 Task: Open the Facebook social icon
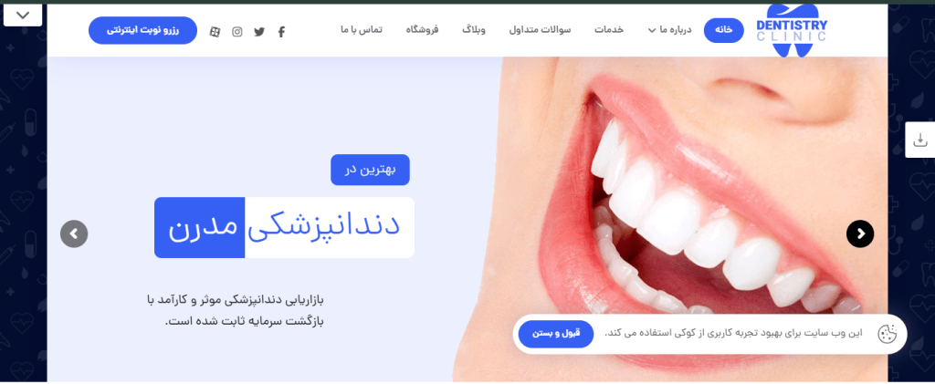click(281, 32)
